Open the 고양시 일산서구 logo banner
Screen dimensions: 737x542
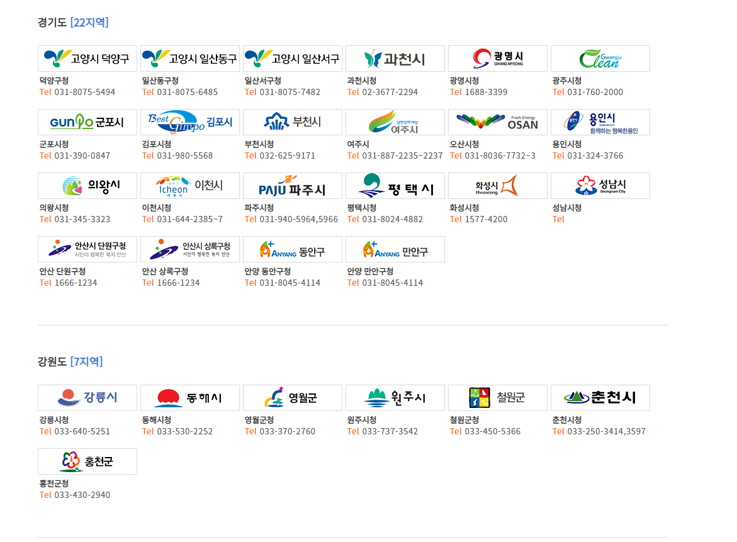click(x=293, y=59)
